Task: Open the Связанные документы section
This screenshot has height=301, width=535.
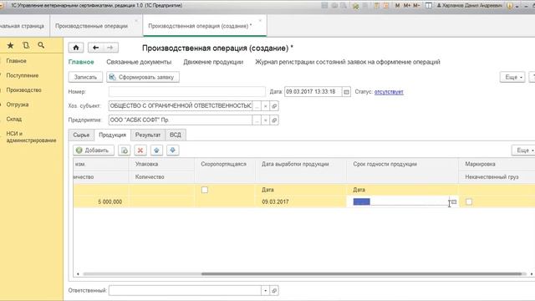Action: tap(139, 62)
